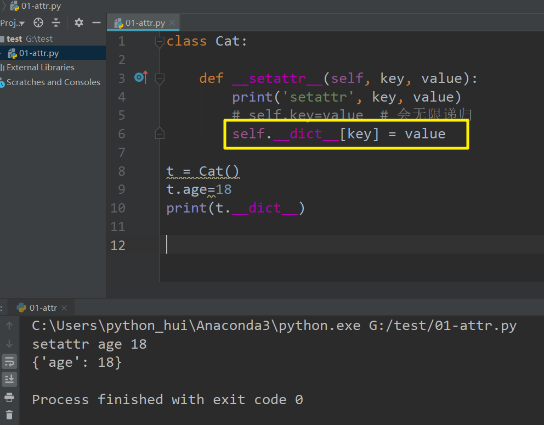544x425 pixels.
Task: Click the down-the-stack-trace arrow icon
Action: (9, 344)
